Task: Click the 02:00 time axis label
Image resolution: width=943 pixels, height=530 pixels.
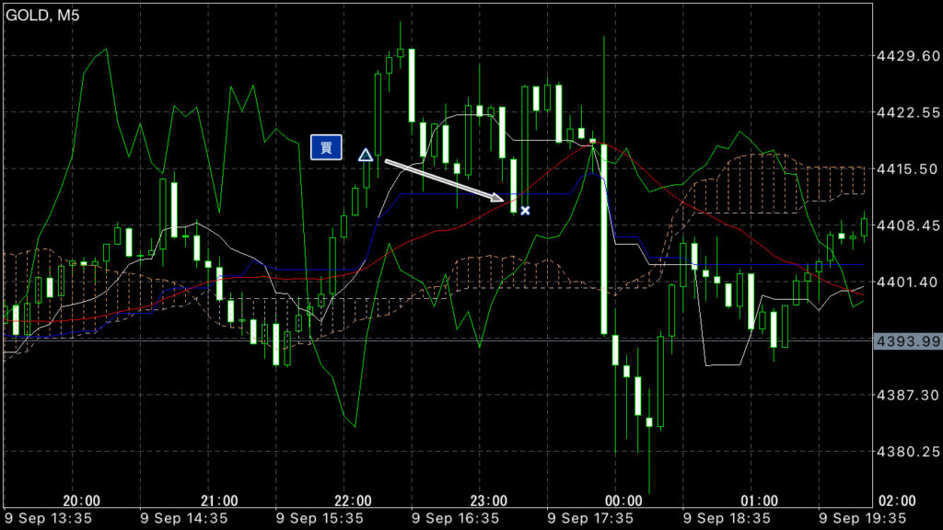Action: [x=897, y=501]
